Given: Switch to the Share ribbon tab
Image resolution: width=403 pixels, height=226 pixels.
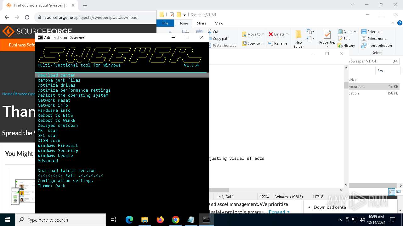Looking at the screenshot, I should point(201,23).
